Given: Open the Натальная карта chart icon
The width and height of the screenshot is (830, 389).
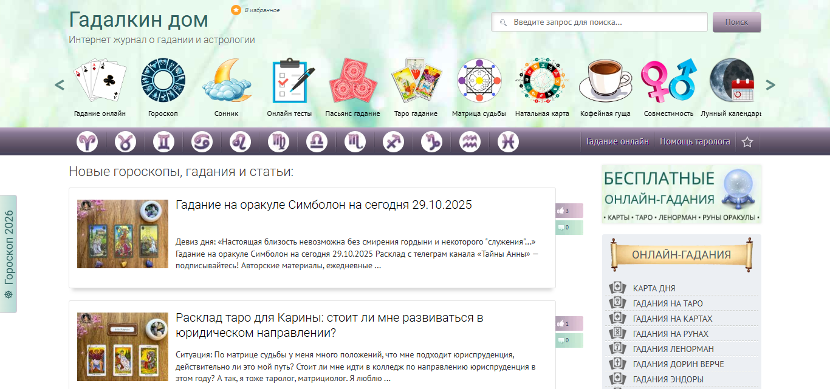Looking at the screenshot, I should (542, 81).
